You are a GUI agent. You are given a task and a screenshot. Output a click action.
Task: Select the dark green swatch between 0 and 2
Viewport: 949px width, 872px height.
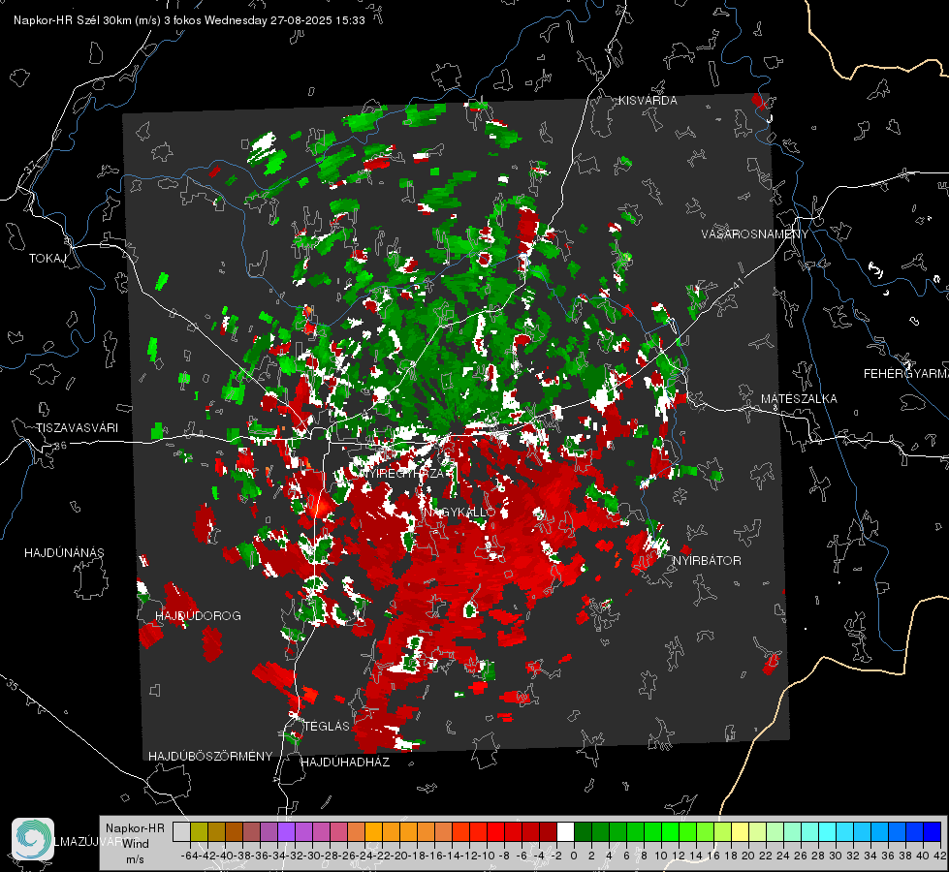(x=583, y=832)
